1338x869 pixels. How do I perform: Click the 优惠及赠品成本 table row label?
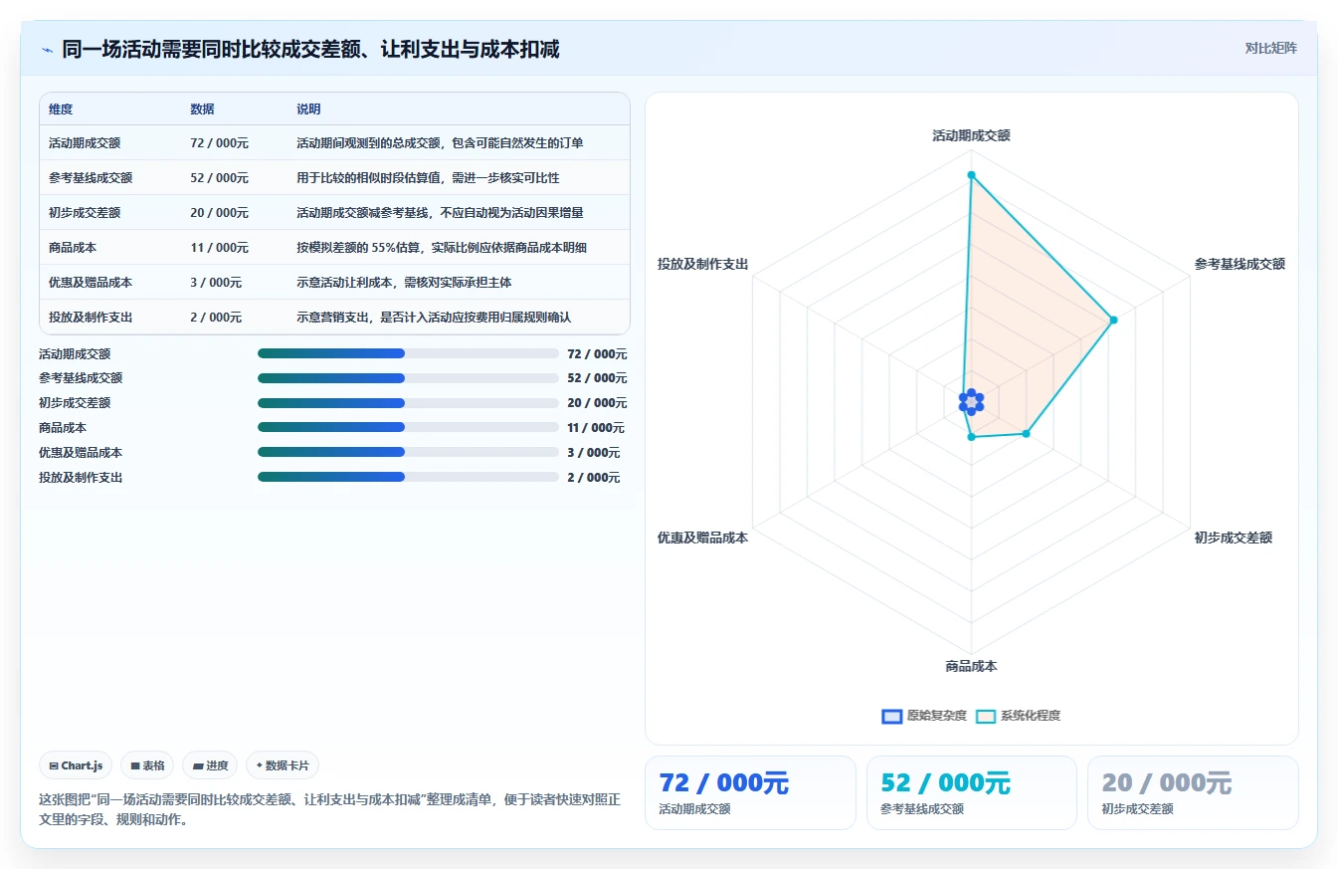point(91,283)
